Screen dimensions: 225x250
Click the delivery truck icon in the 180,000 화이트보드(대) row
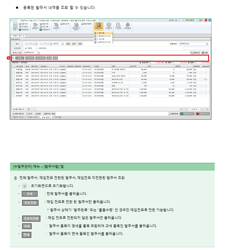(206, 79)
